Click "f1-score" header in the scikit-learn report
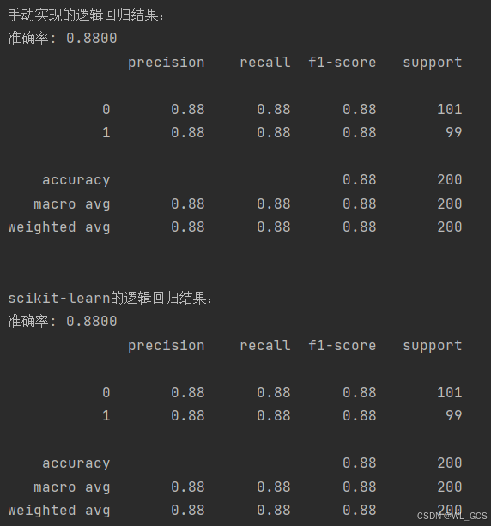The height and width of the screenshot is (526, 491). point(342,346)
